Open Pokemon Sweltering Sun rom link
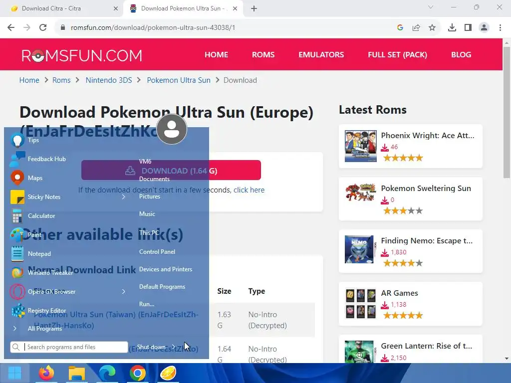Screen dimensions: 511x383 (x=426, y=188)
